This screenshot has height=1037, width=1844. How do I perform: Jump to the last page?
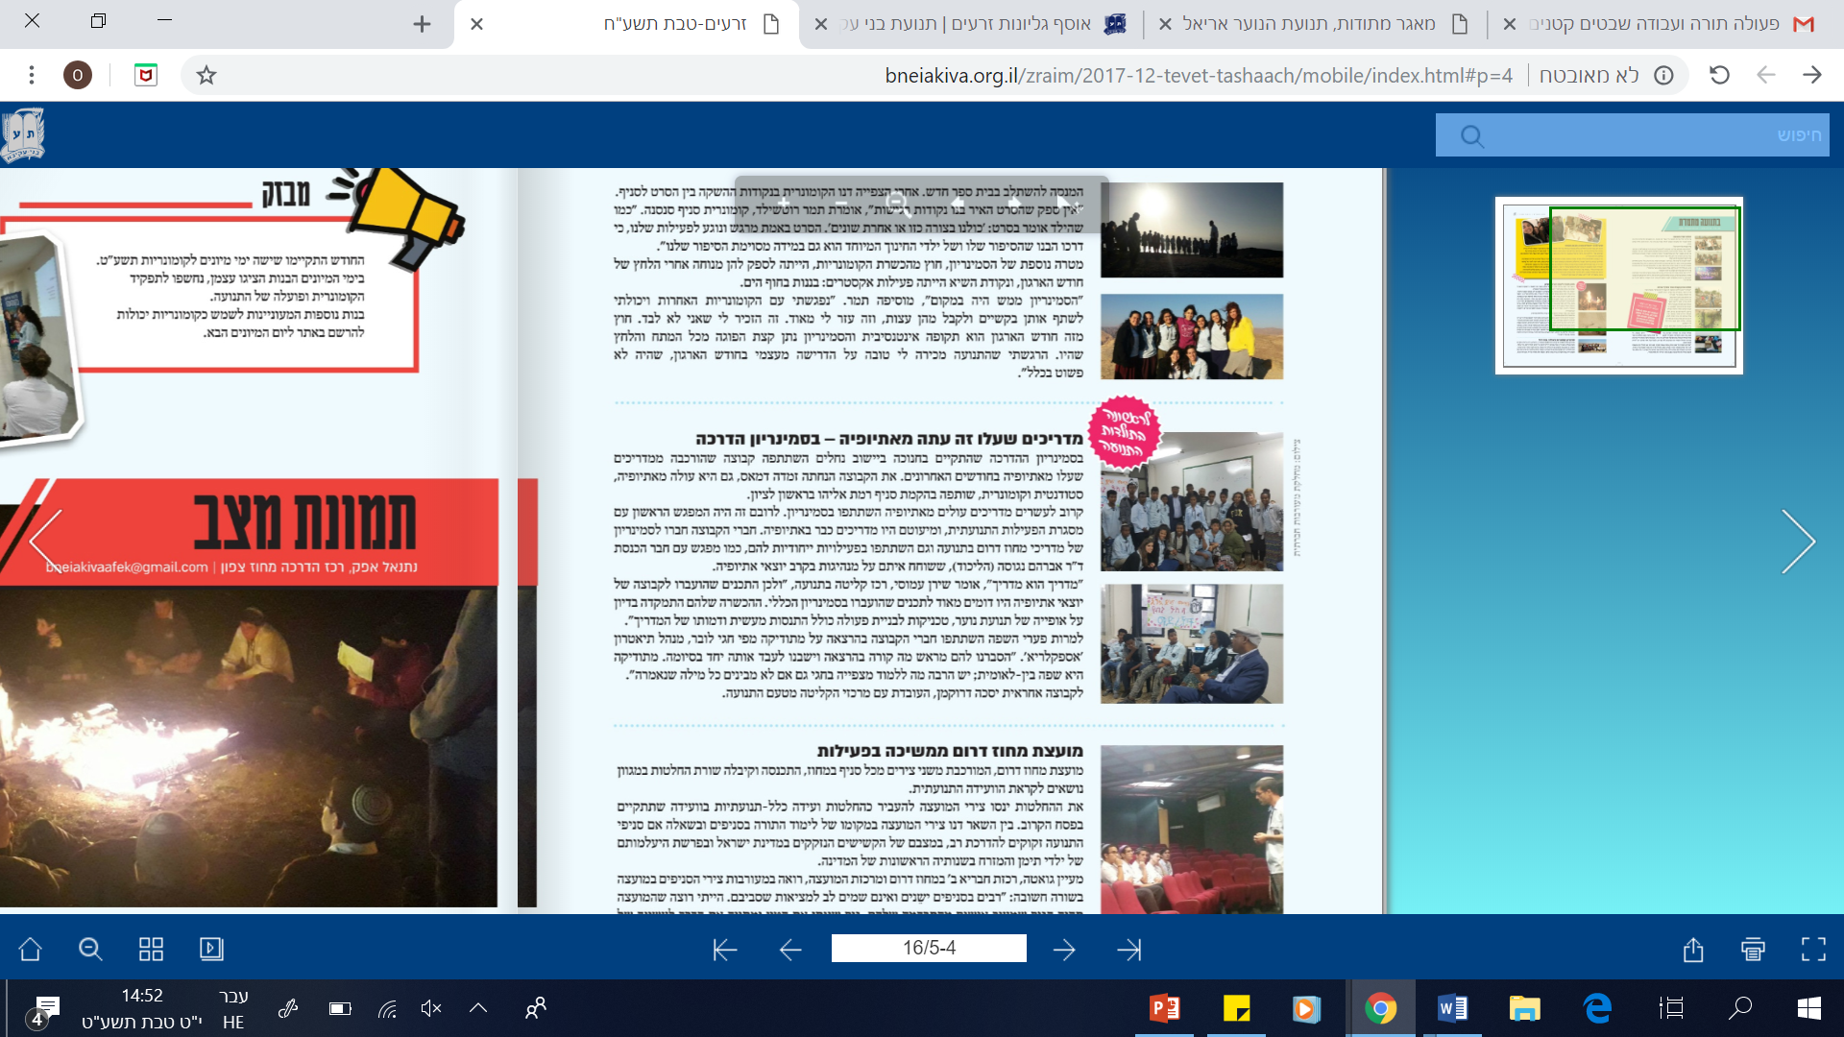(x=1129, y=950)
